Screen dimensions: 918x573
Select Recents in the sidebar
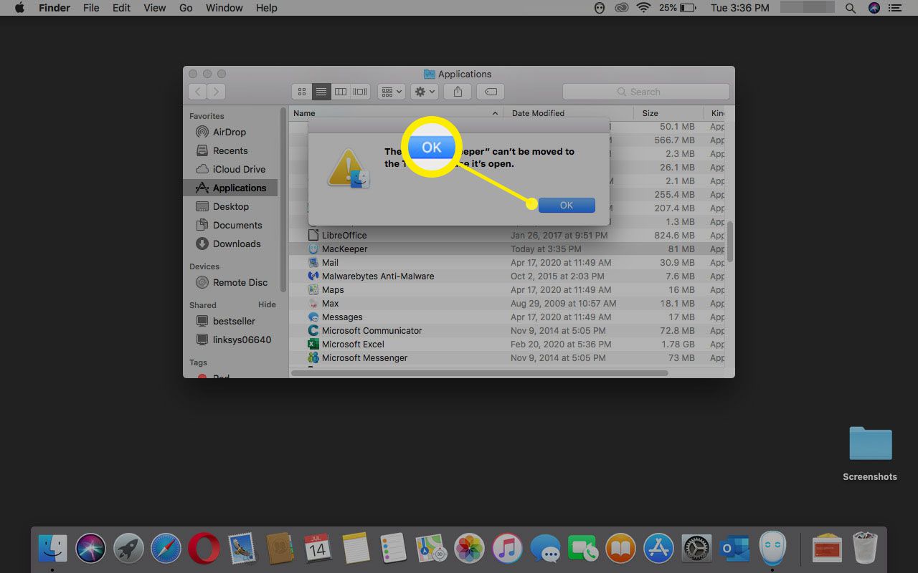pyautogui.click(x=230, y=150)
